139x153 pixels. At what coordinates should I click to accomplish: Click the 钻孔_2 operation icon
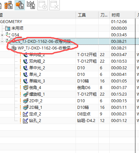25,121
